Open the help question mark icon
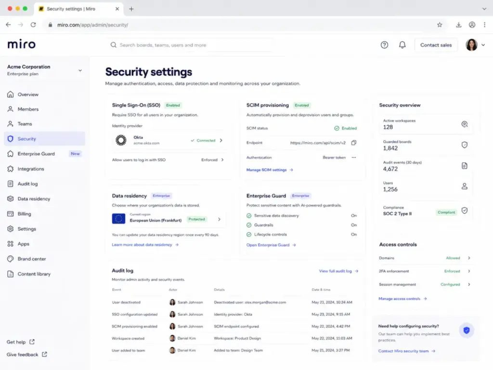The height and width of the screenshot is (370, 493). 384,45
